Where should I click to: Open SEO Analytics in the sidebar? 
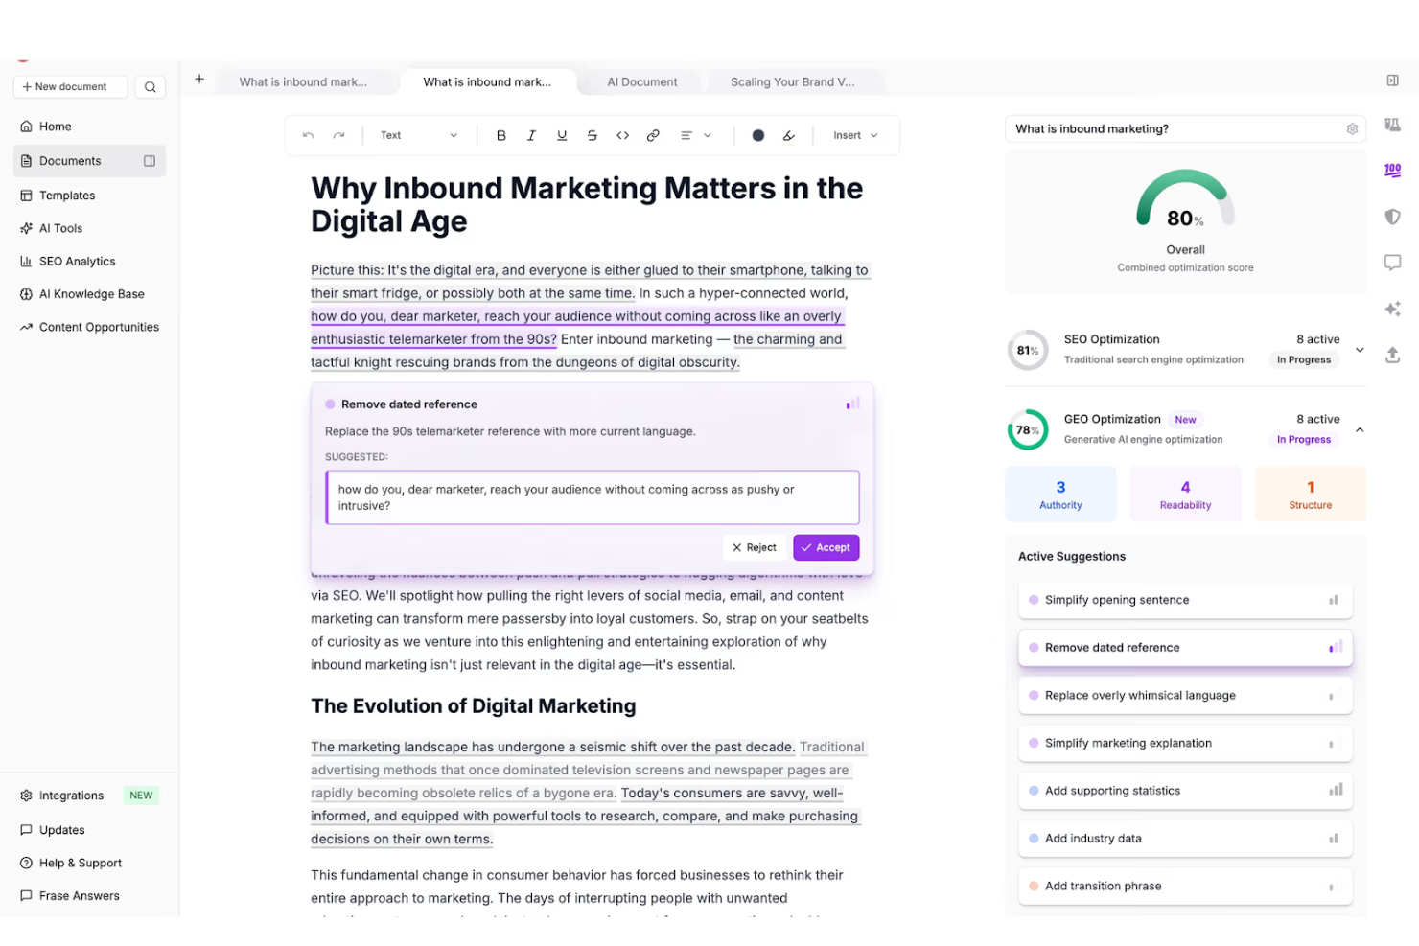coord(89,262)
